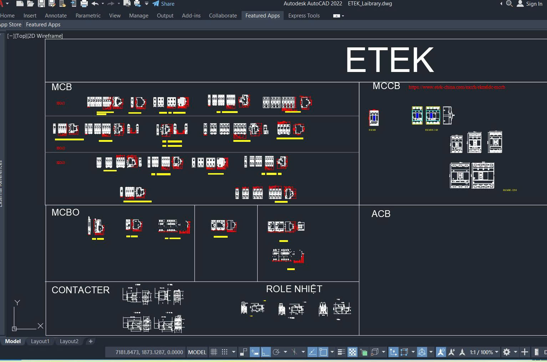Viewport: 547px width, 362px height.
Task: Toggle polar tracking in status bar
Action: click(x=276, y=352)
